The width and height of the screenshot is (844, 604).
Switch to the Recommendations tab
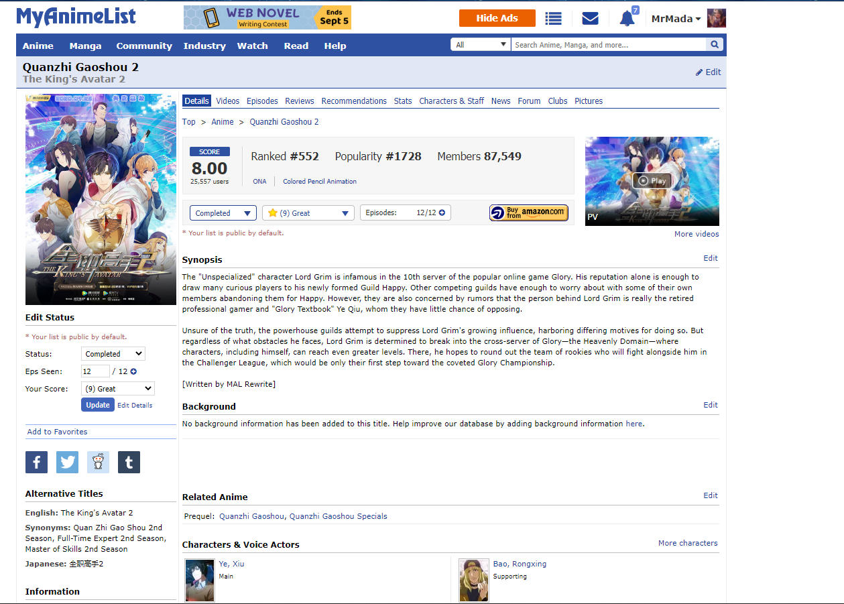coord(354,101)
